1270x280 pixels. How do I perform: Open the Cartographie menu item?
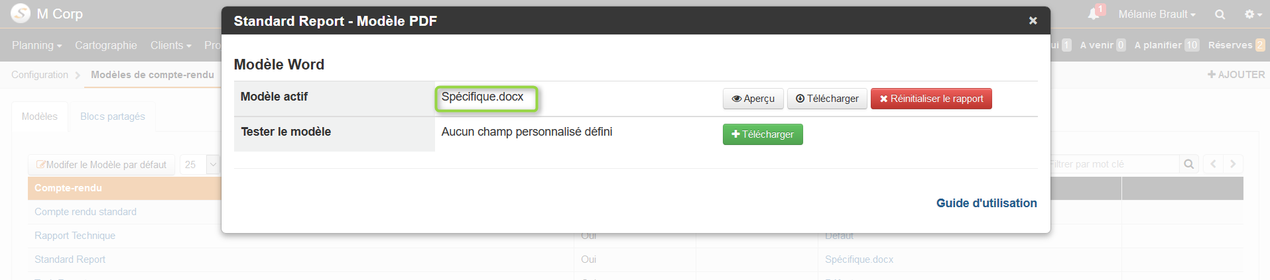click(x=106, y=45)
